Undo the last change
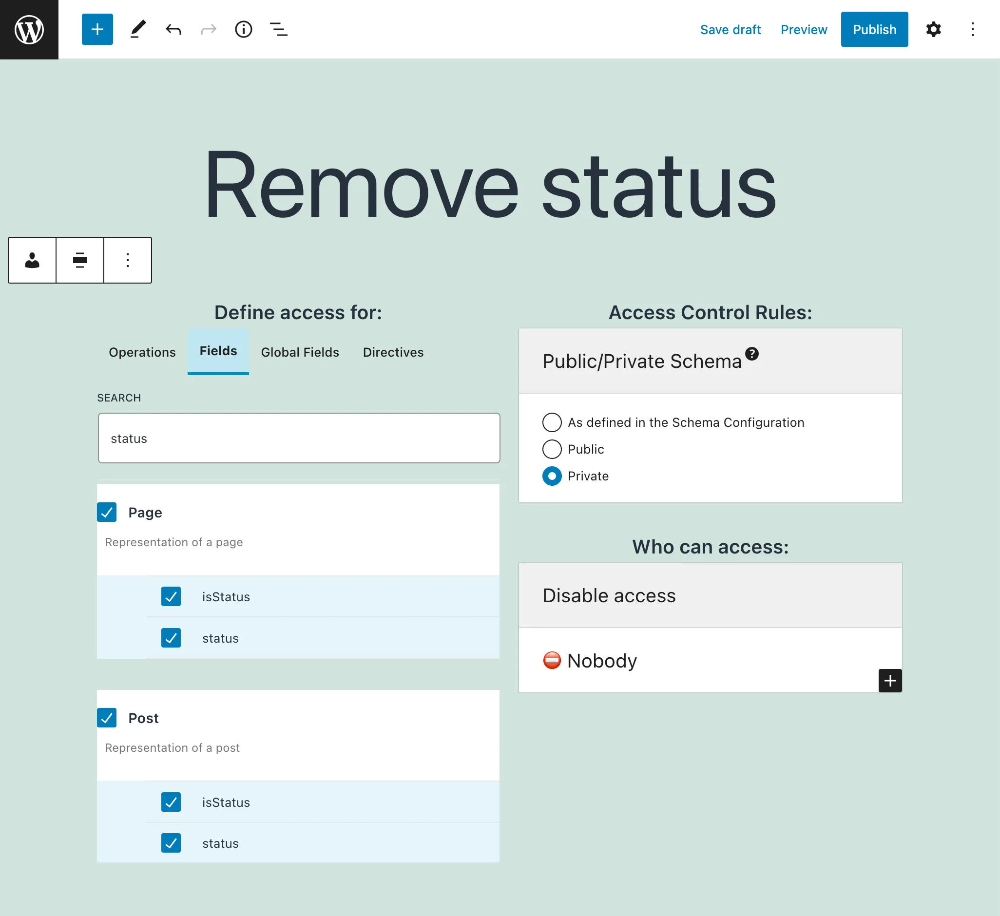 [x=173, y=29]
